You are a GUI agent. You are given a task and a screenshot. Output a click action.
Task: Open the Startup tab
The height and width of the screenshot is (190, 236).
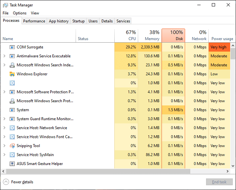(79, 21)
